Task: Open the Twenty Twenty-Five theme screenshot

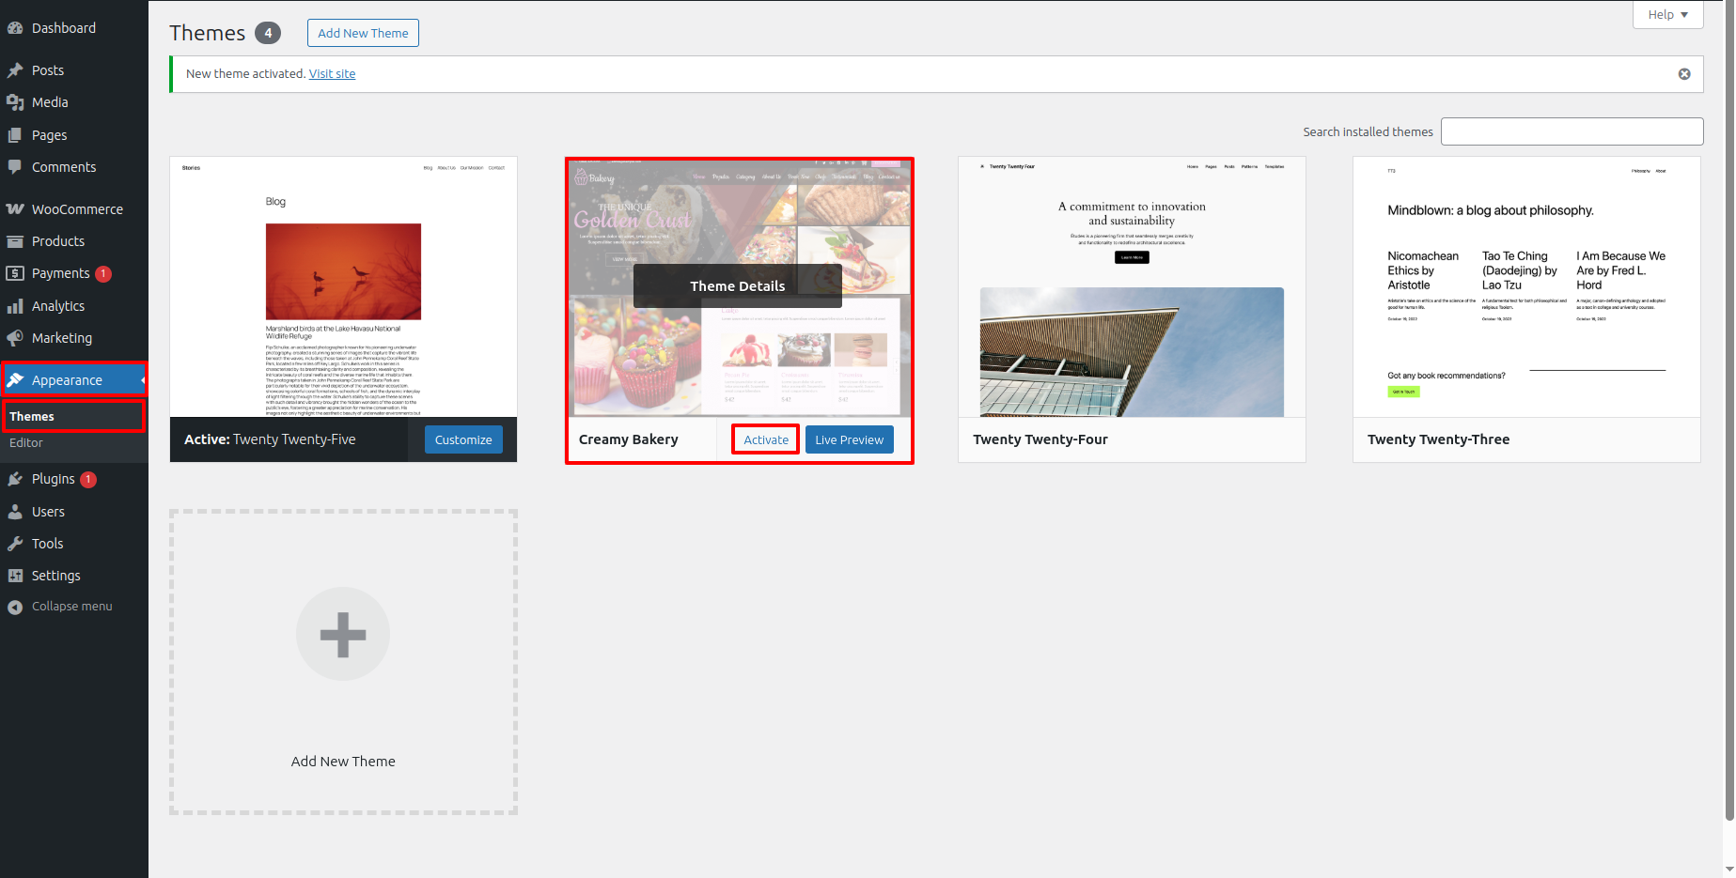Action: click(343, 287)
